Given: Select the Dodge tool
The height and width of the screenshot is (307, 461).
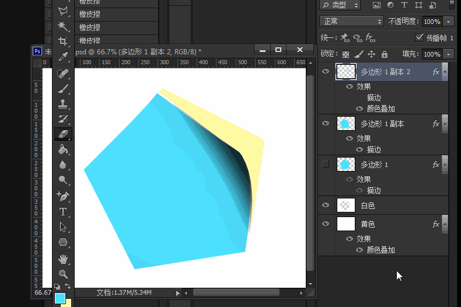Looking at the screenshot, I should 63,180.
